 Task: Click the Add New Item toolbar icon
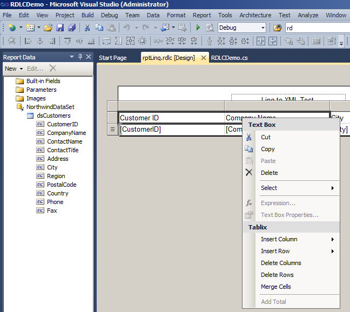[30, 28]
